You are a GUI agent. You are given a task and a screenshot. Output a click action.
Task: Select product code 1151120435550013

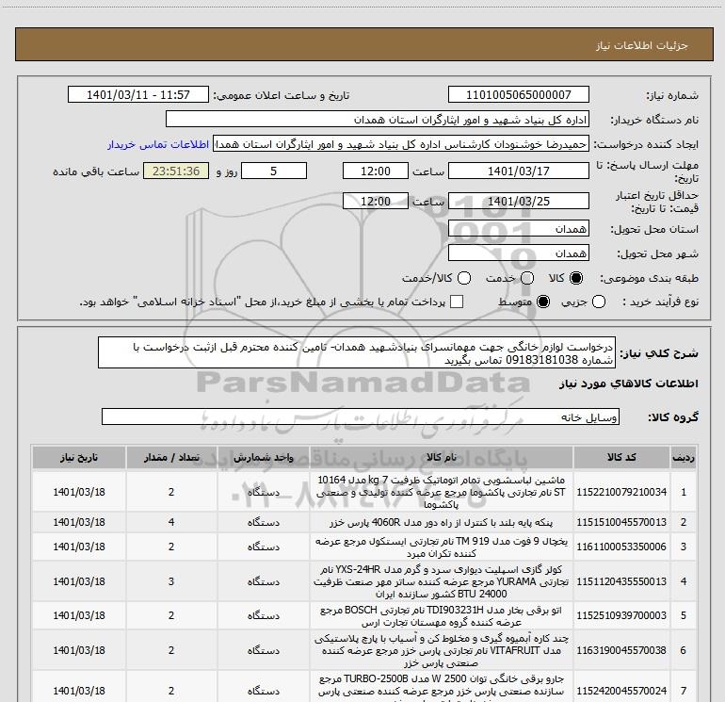(x=621, y=581)
